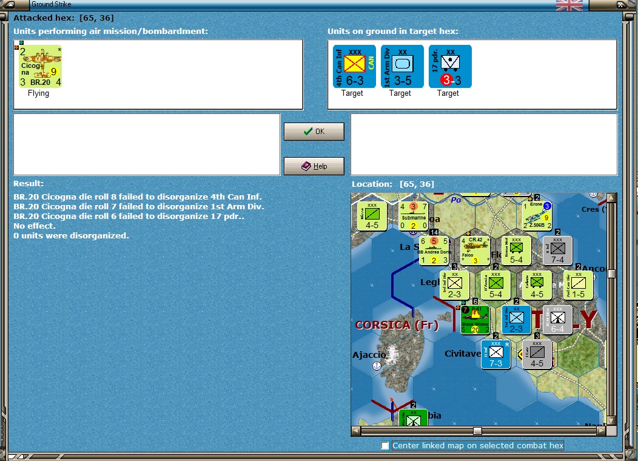Click the horizontal map scrollbar thumb
Screen dimensions: 638x461
478,431
